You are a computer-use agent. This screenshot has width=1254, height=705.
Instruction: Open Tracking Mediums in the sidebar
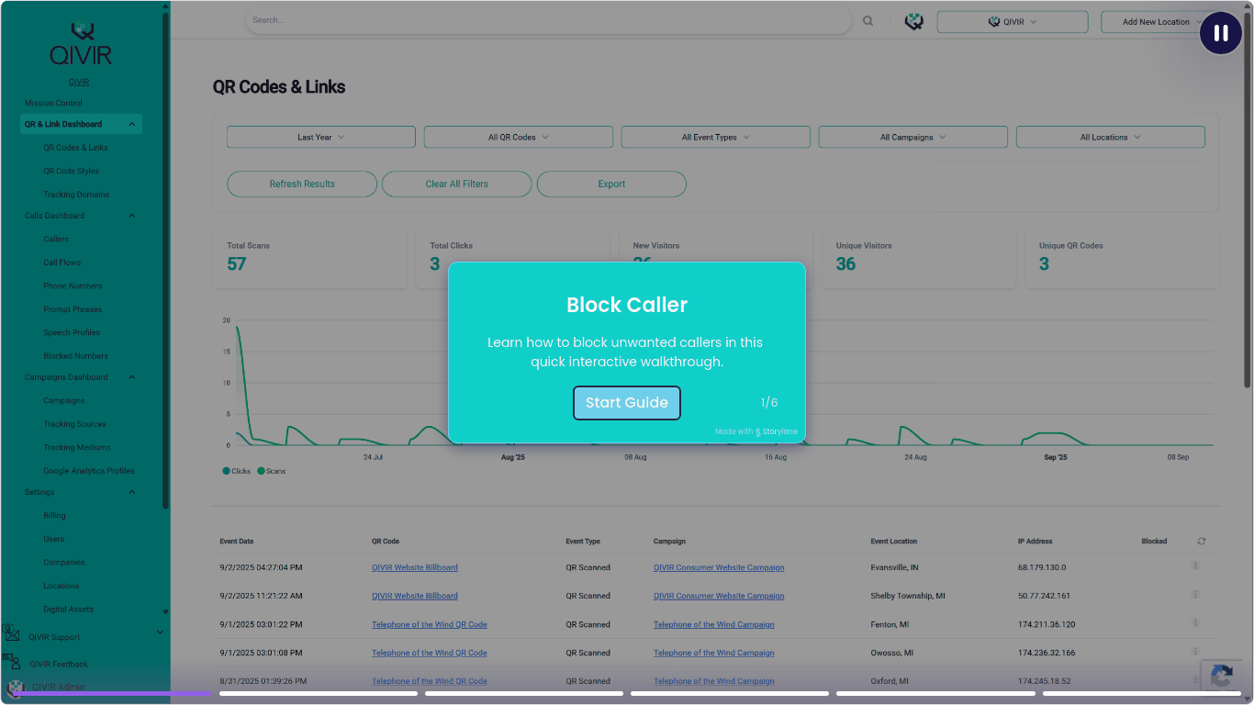tap(77, 448)
